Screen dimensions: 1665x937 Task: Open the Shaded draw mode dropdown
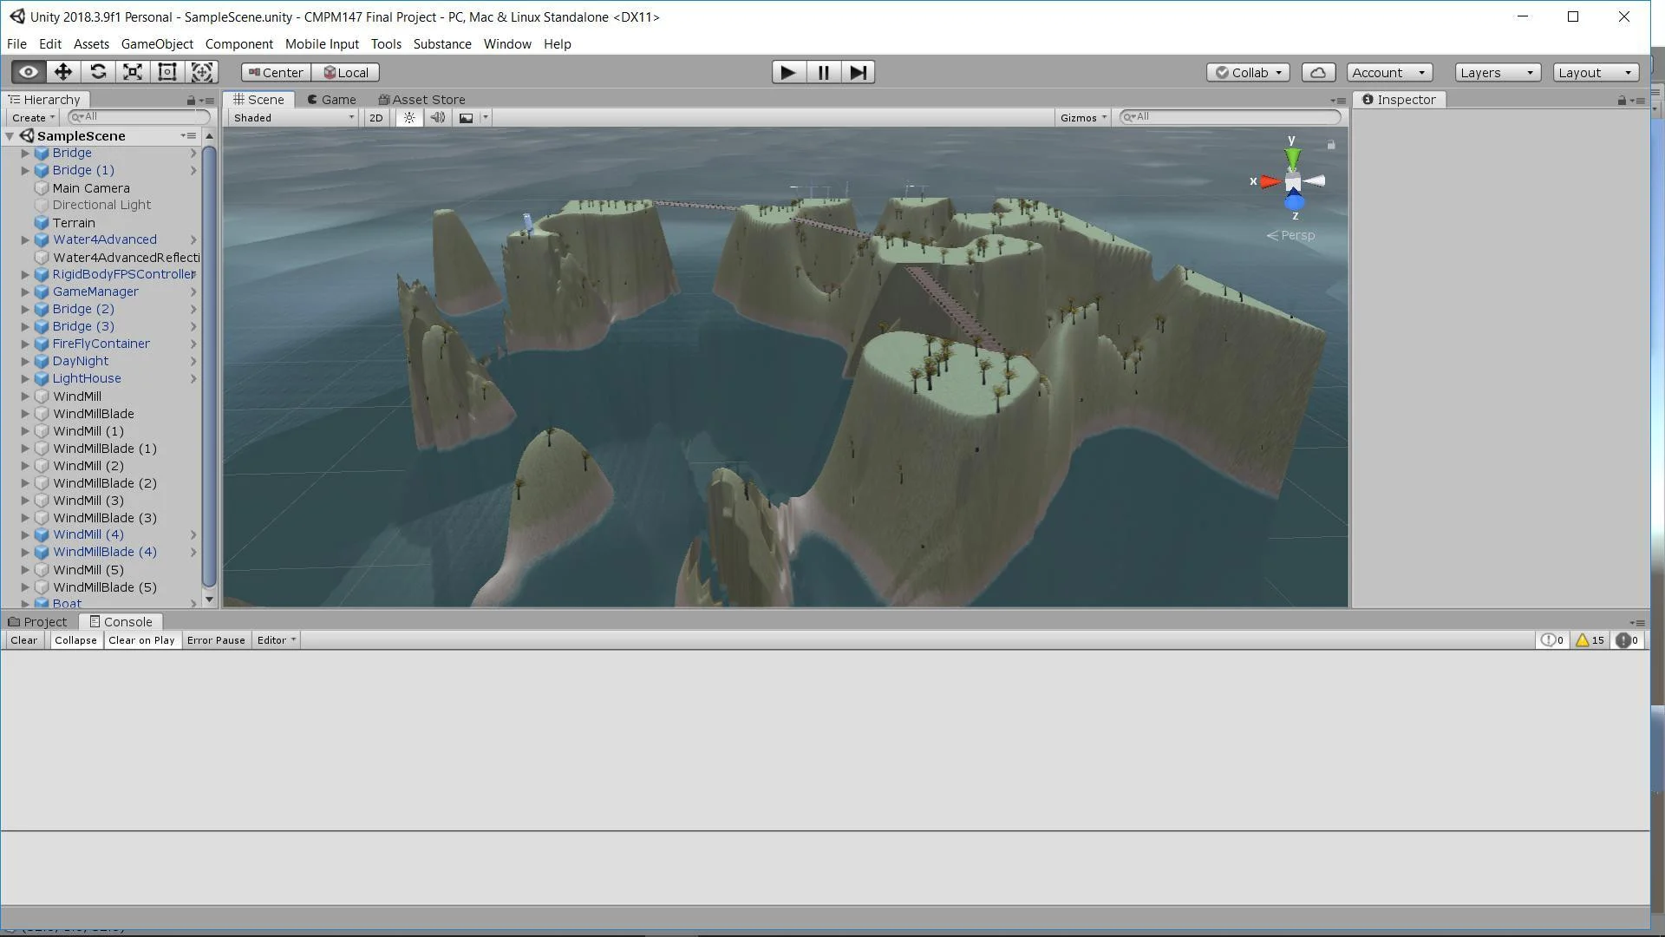click(x=291, y=117)
